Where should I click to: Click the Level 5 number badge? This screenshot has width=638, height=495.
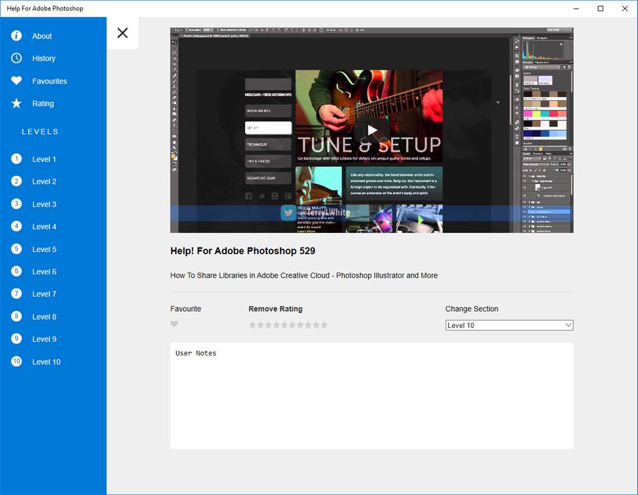[16, 249]
